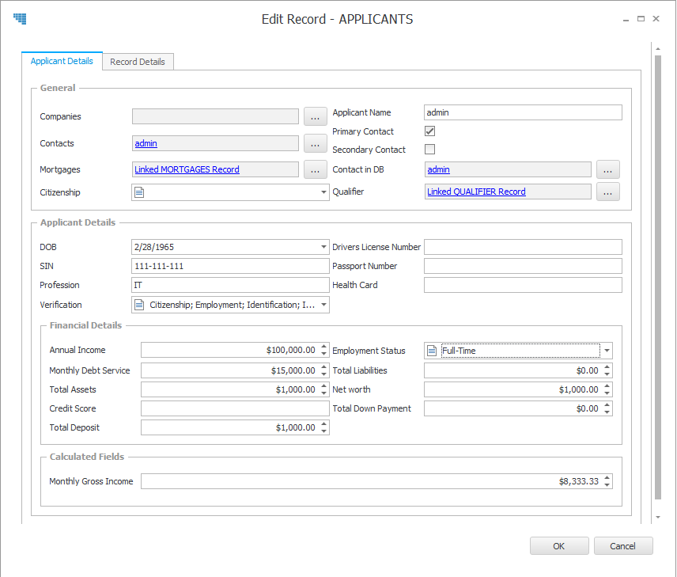Click the document icon in Verification field
The height and width of the screenshot is (577, 677).
[139, 305]
